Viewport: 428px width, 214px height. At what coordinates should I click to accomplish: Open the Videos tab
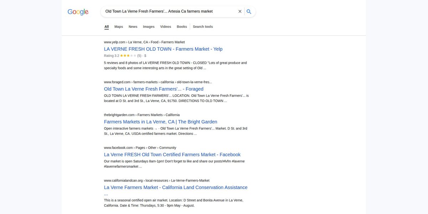[x=165, y=27]
